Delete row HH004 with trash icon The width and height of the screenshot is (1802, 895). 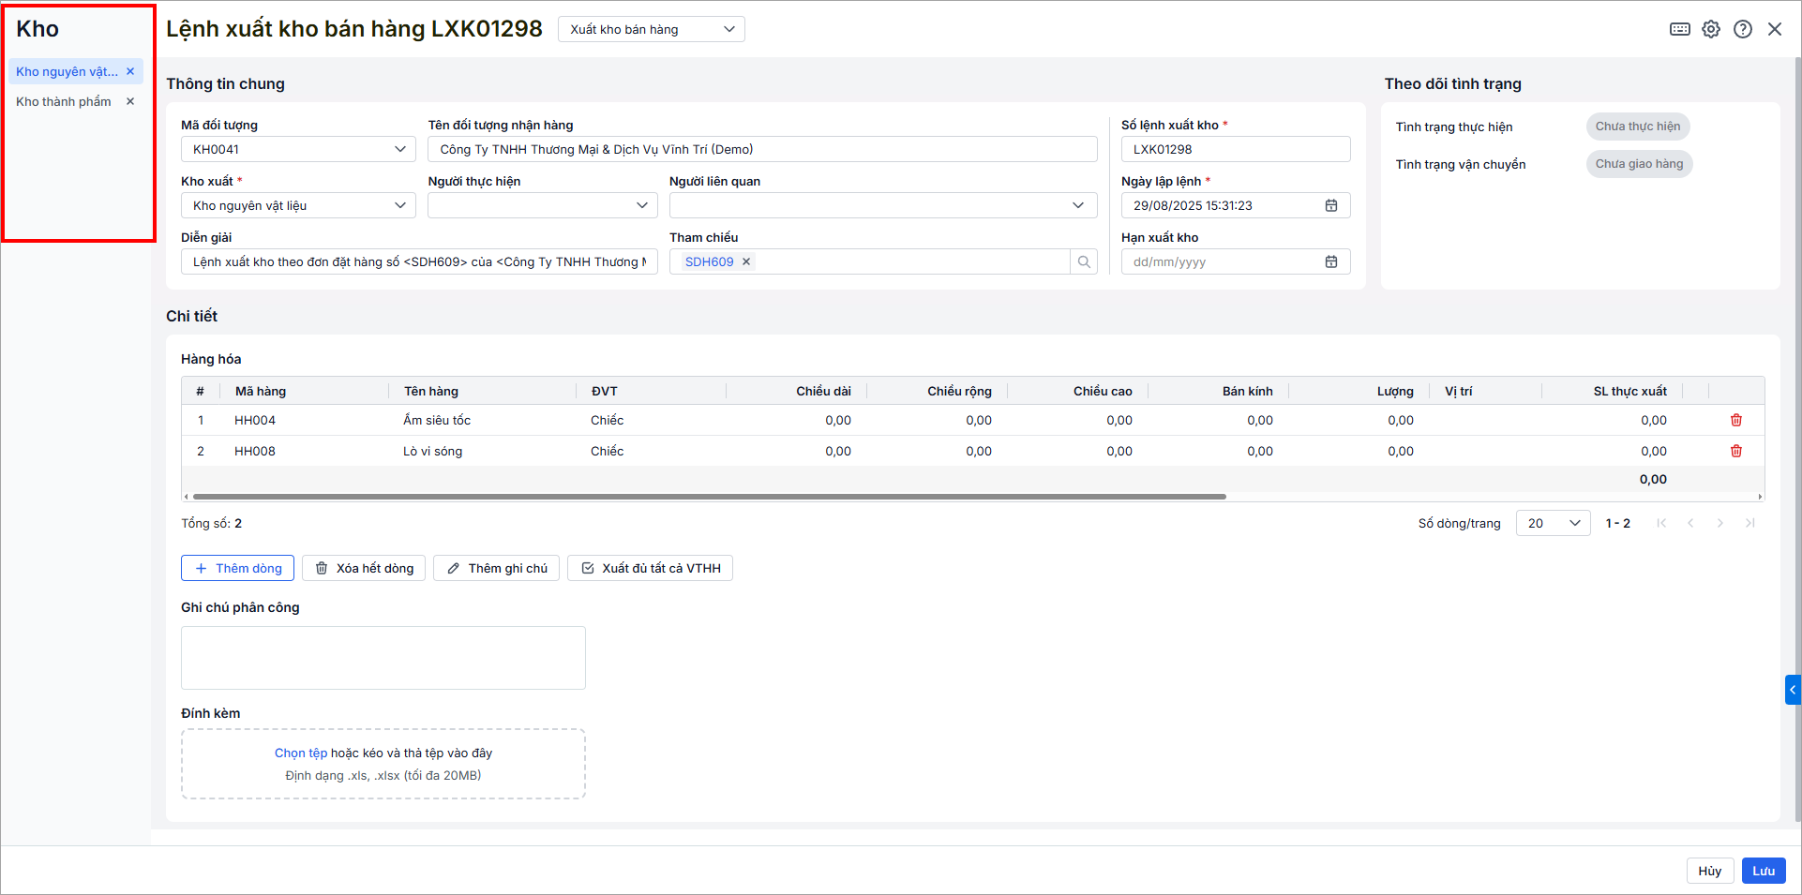pyautogui.click(x=1735, y=420)
